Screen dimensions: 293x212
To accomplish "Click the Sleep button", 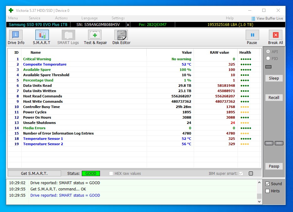I will click(274, 78).
